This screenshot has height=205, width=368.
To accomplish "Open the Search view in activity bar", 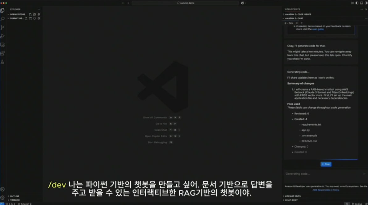I will coord(2,19).
